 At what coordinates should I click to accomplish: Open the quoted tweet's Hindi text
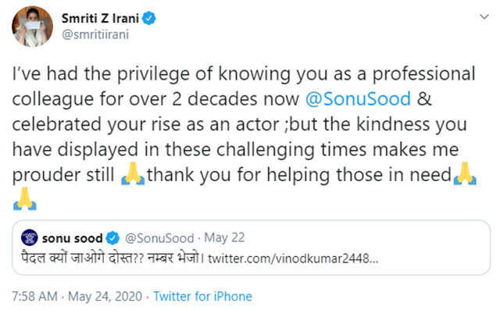point(112,258)
